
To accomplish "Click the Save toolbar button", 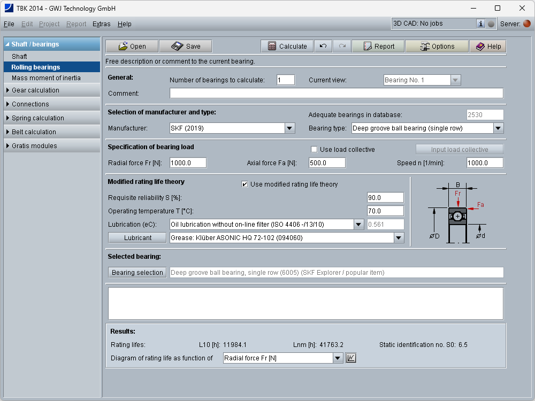I will [186, 47].
